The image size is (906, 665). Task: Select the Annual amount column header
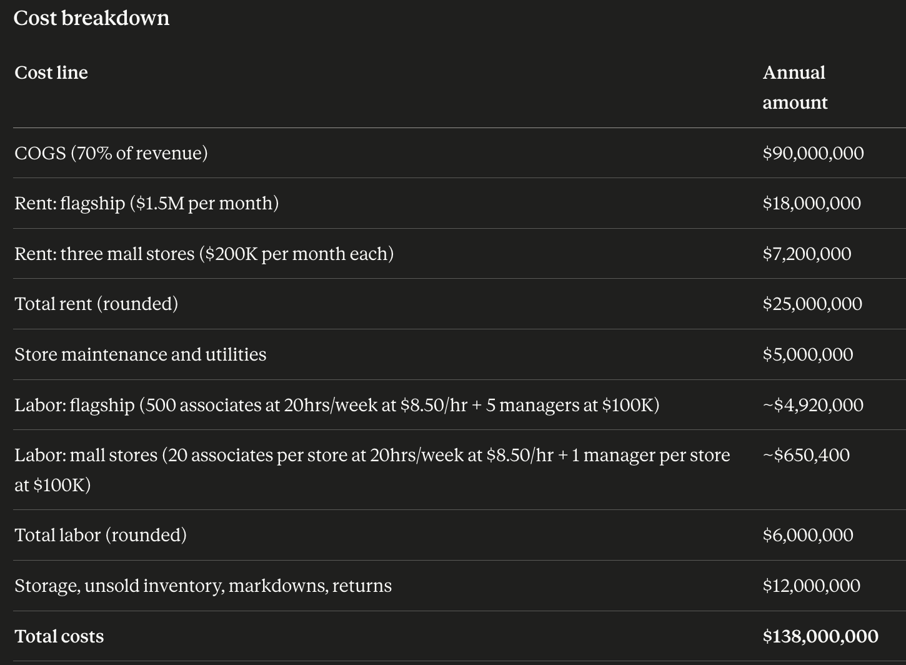pos(795,87)
